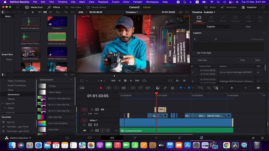The width and height of the screenshot is (269, 151).
Task: Jump to the first frame
Action: 113,81
